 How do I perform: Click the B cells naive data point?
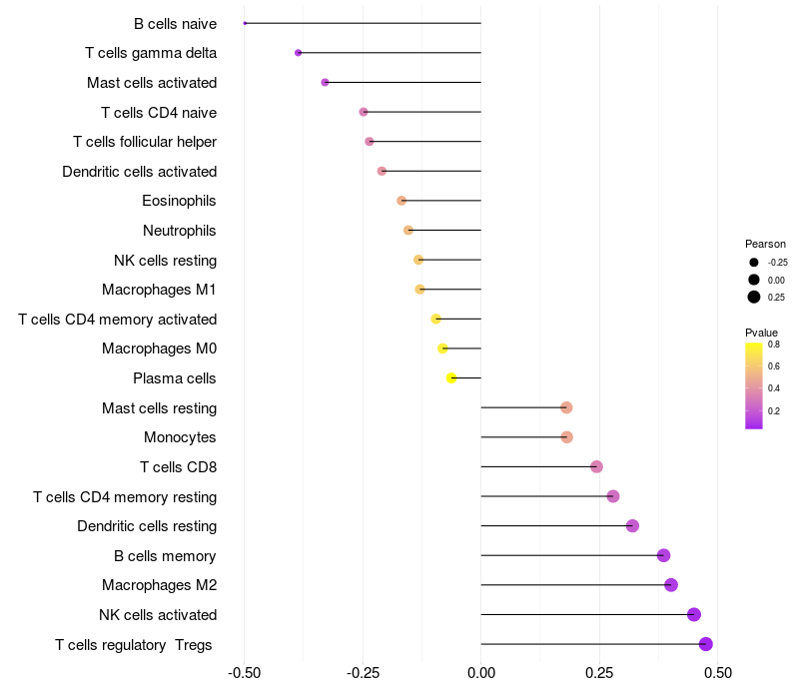tap(245, 23)
